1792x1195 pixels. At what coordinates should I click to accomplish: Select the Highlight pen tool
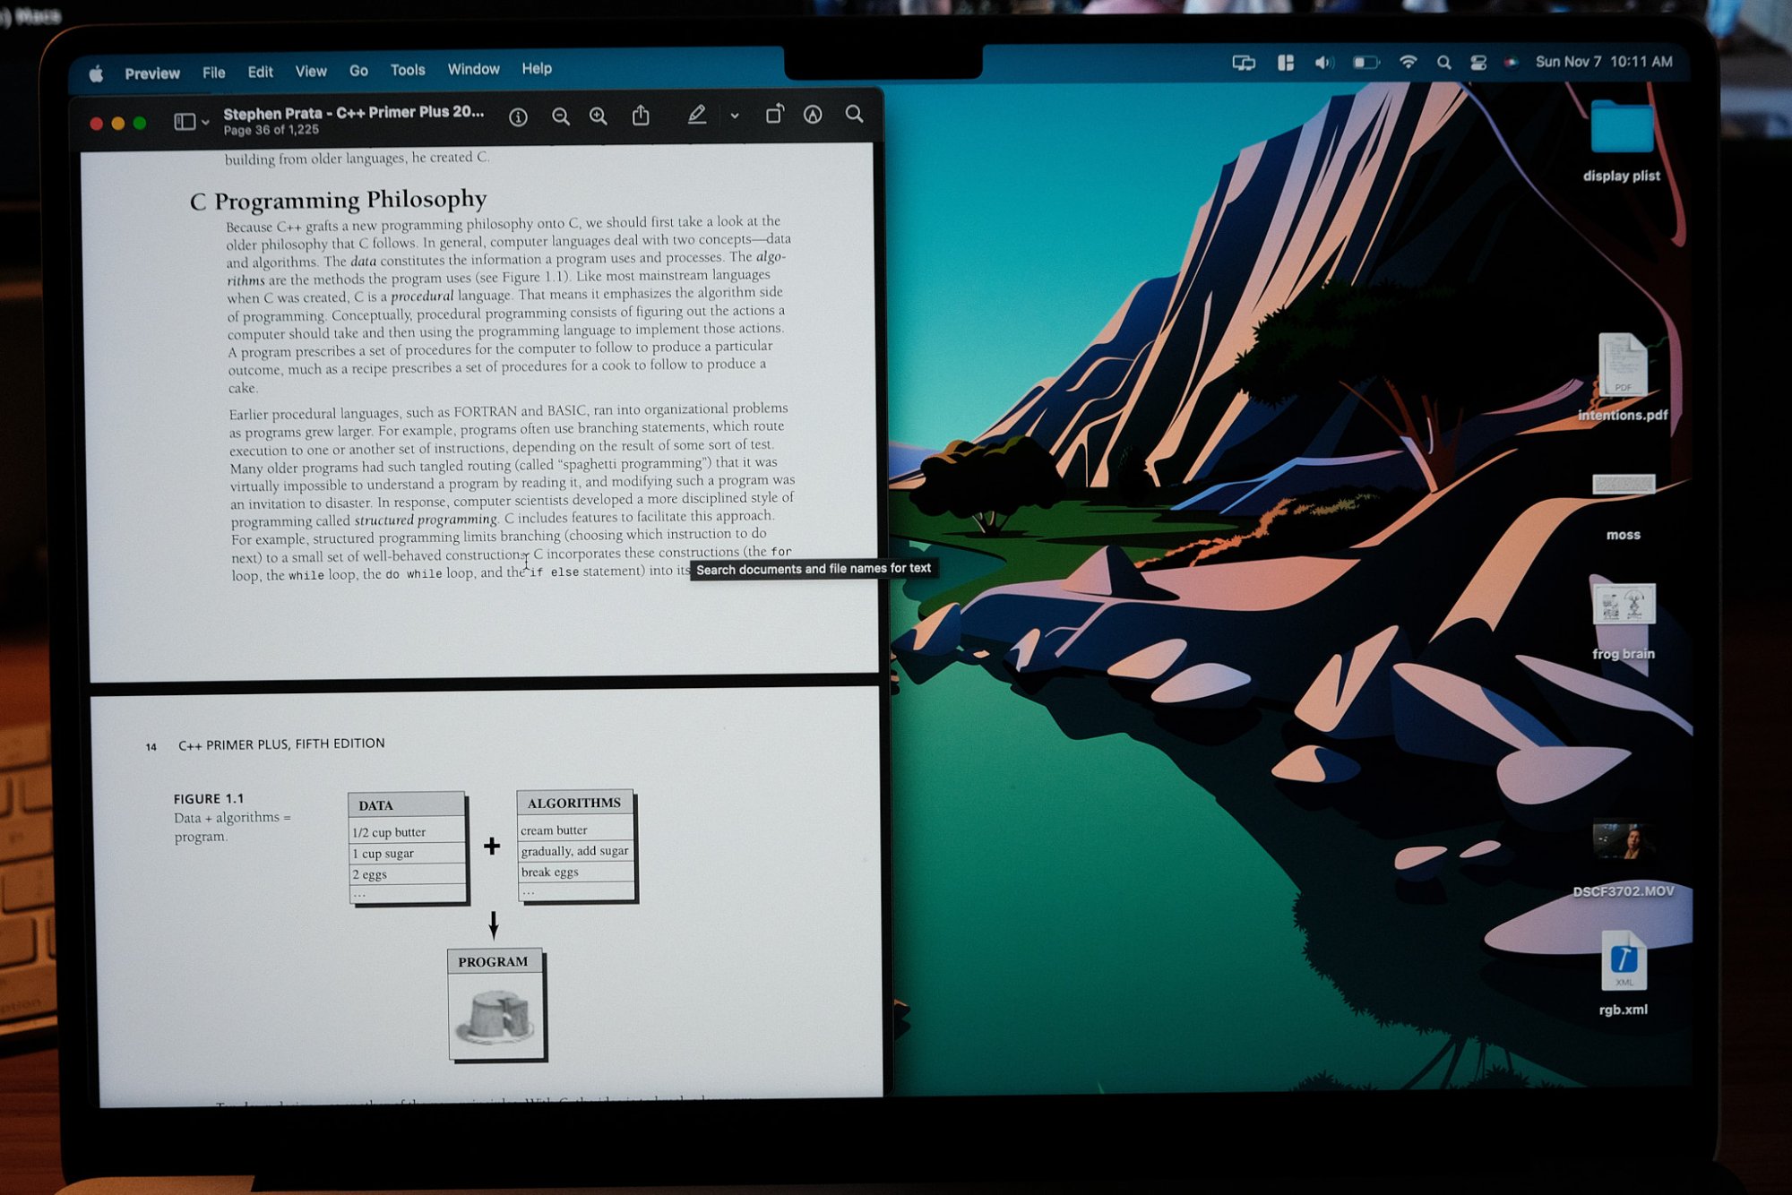(x=696, y=115)
